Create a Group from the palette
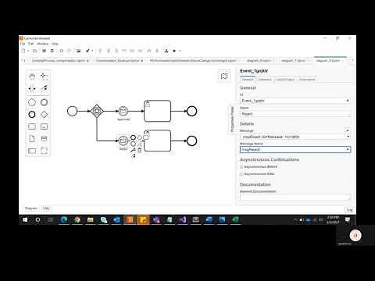375x281 pixels. pyautogui.click(x=44, y=151)
